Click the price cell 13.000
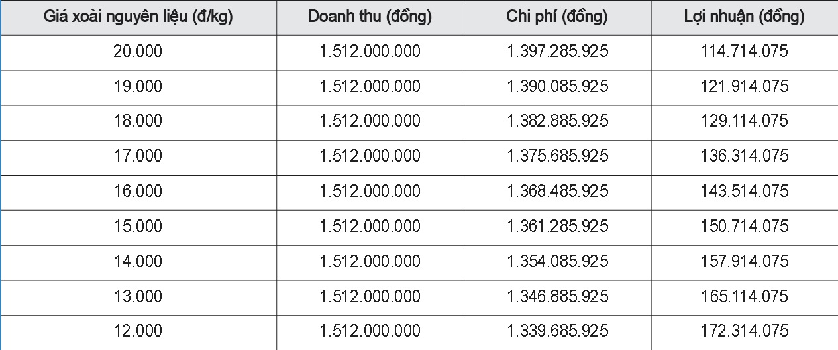 pyautogui.click(x=138, y=298)
